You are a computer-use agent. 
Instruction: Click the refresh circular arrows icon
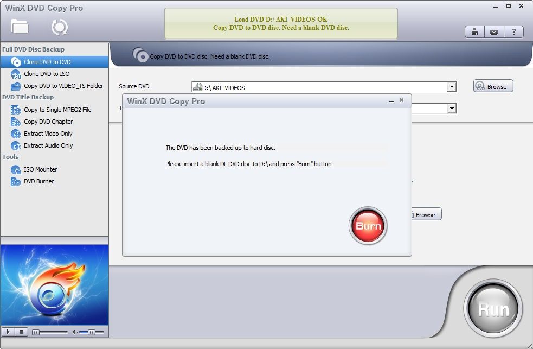pyautogui.click(x=60, y=27)
